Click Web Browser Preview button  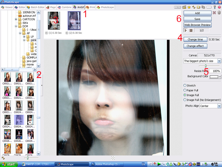point(197,25)
